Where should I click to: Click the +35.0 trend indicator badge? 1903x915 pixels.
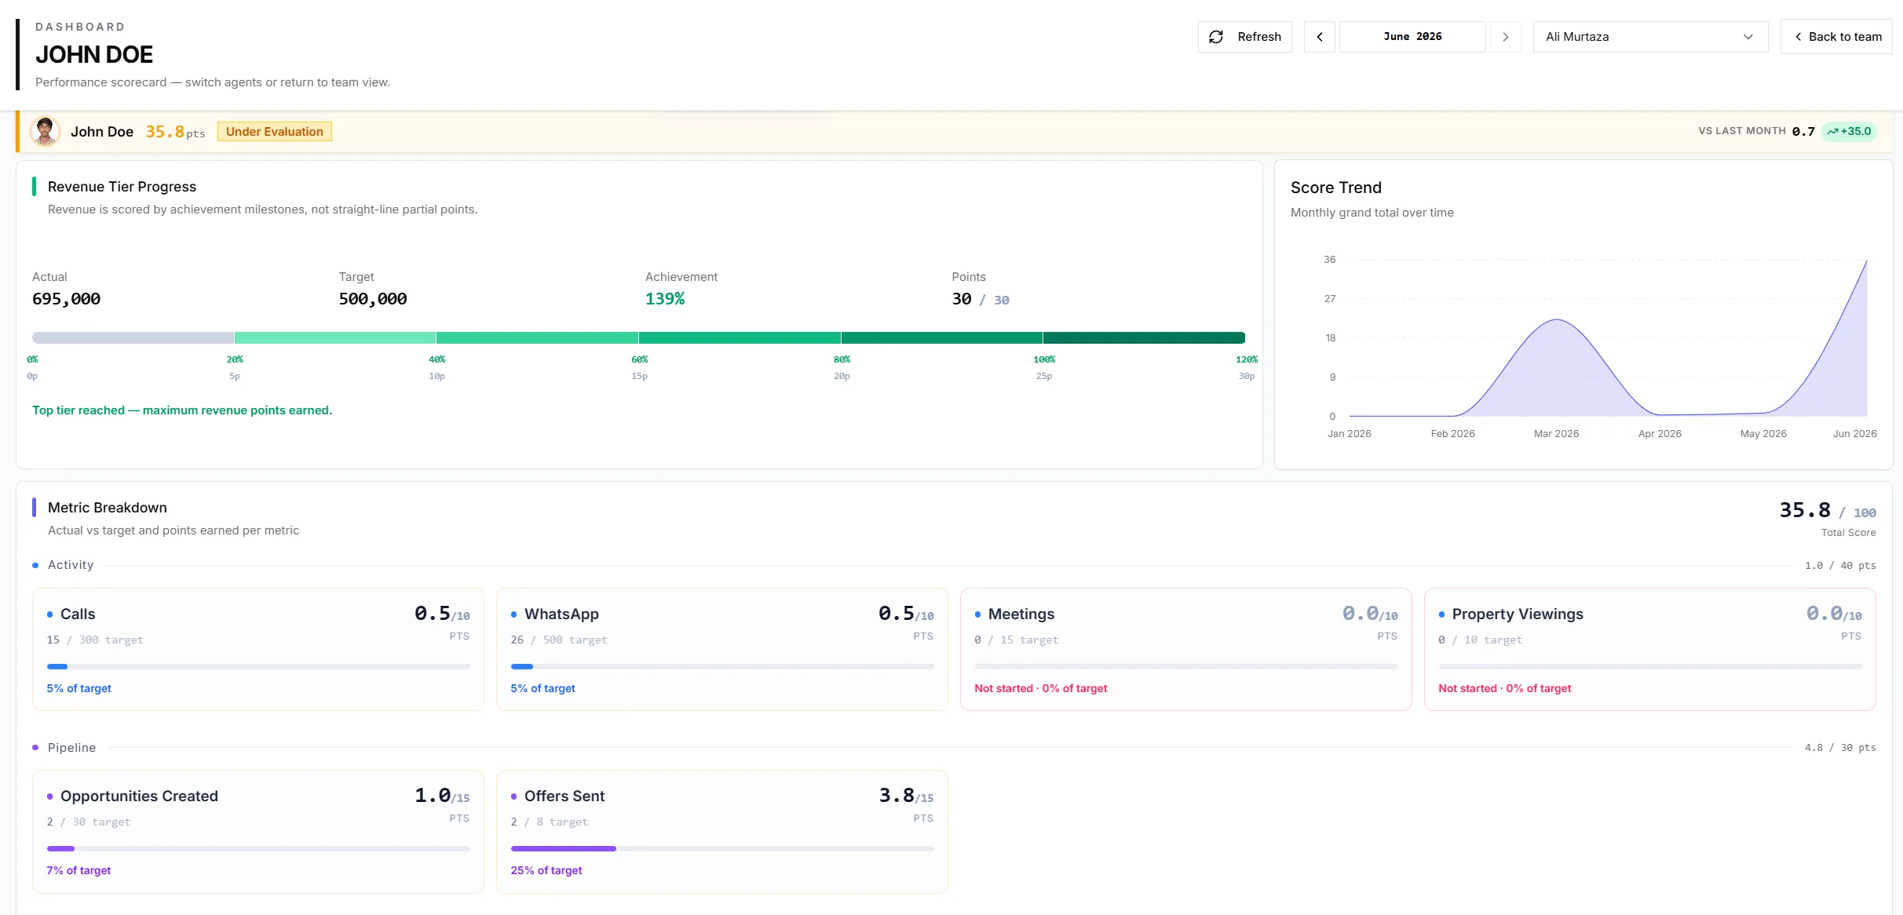pos(1849,131)
